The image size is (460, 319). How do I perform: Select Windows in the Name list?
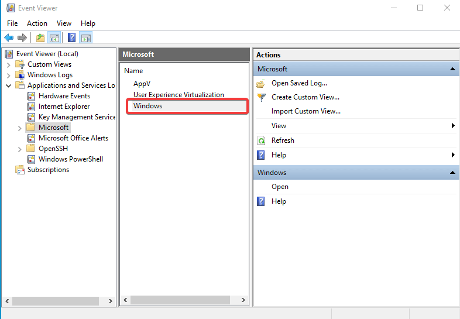click(x=147, y=106)
